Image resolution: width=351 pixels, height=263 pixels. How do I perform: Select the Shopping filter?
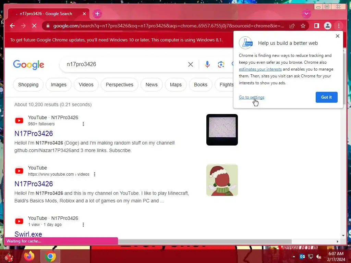point(28,85)
